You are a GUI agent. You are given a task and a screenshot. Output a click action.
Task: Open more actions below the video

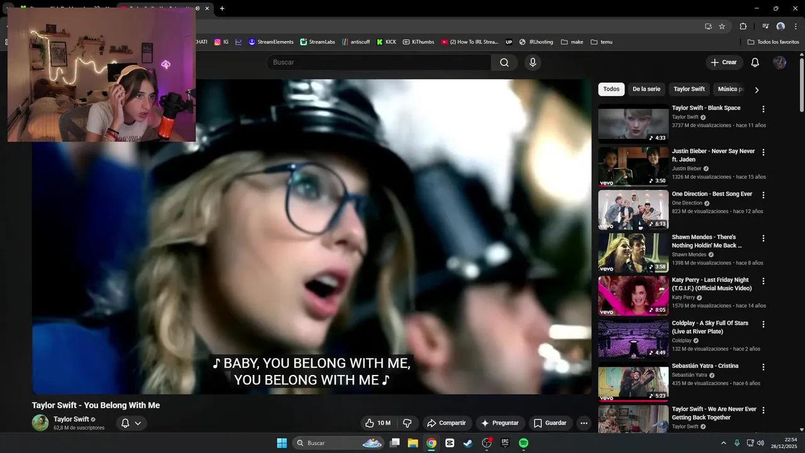coord(584,423)
